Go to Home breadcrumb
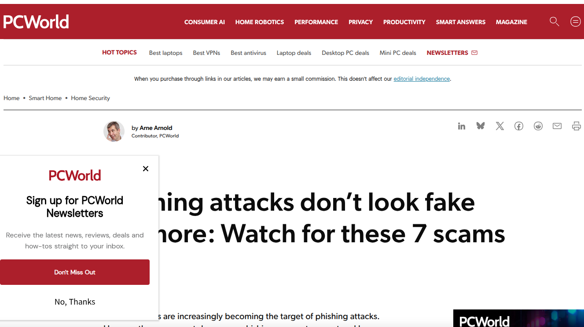Screen dimensions: 584x327 [x=11, y=98]
